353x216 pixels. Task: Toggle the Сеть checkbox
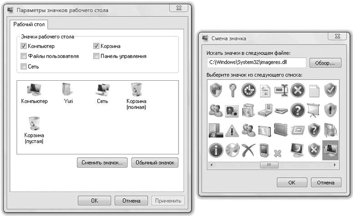click(x=24, y=66)
